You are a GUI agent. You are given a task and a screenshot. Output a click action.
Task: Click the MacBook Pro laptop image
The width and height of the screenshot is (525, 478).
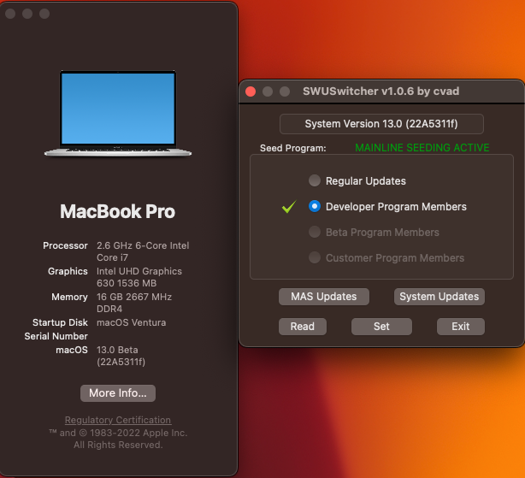pos(118,114)
